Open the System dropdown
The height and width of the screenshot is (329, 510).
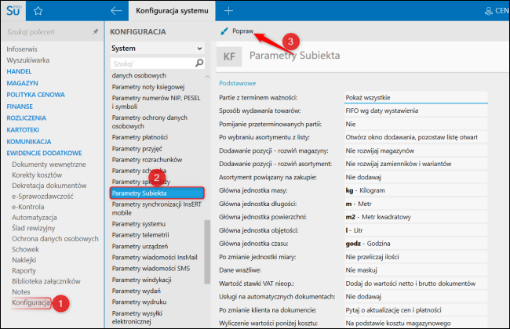point(158,49)
